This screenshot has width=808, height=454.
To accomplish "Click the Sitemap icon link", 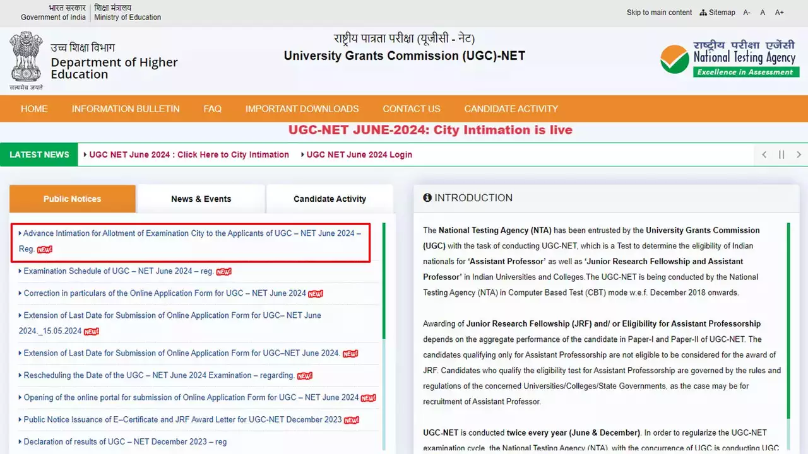I will pyautogui.click(x=717, y=13).
